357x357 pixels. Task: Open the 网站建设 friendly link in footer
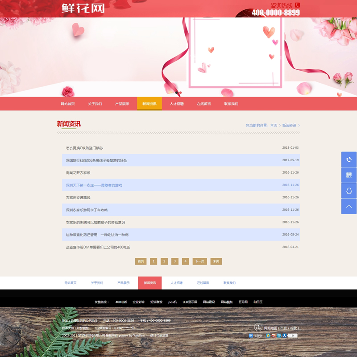[x=209, y=302]
